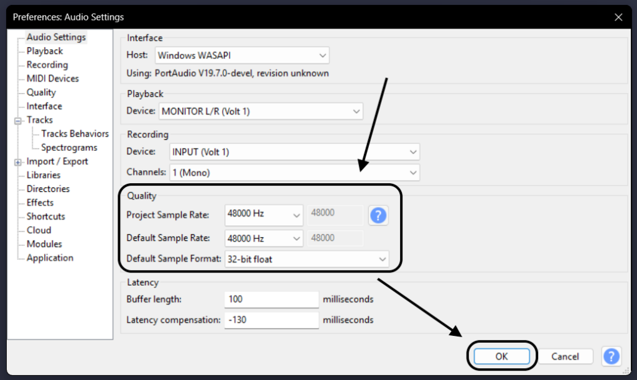Open the Host dropdown showing Windows WASAPI

tap(242, 55)
